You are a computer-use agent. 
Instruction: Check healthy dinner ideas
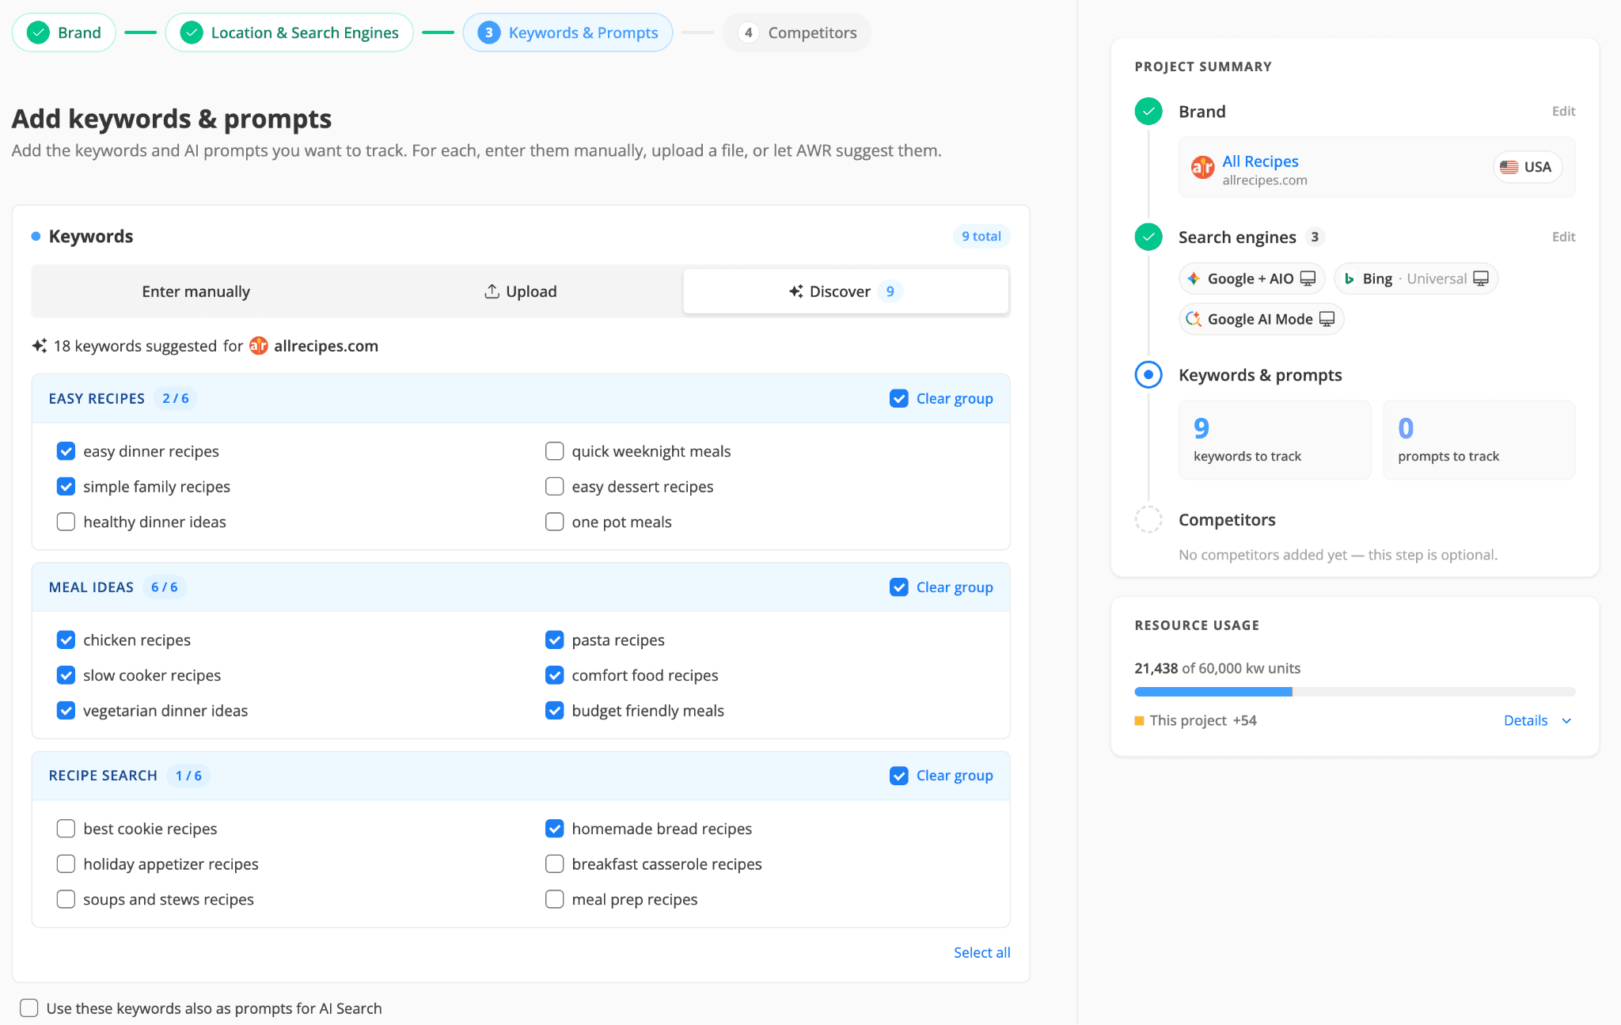click(x=66, y=522)
